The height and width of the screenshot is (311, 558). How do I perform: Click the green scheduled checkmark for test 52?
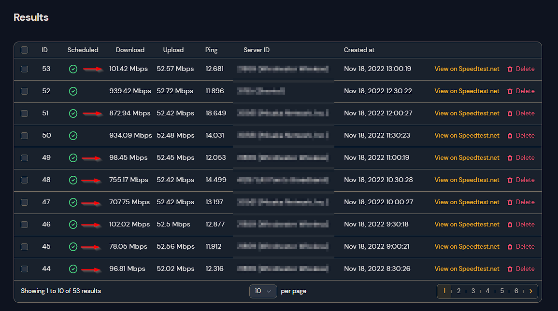point(73,91)
